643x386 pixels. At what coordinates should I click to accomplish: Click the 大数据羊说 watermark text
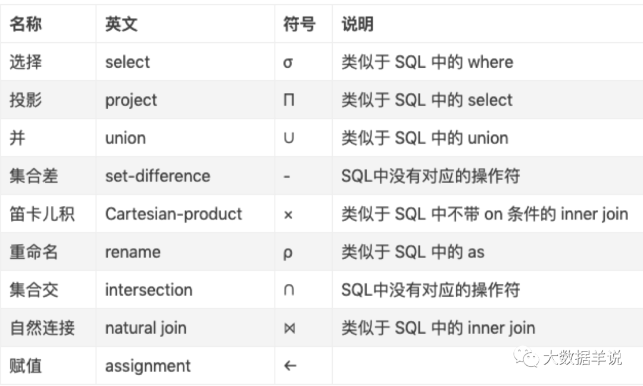point(582,358)
